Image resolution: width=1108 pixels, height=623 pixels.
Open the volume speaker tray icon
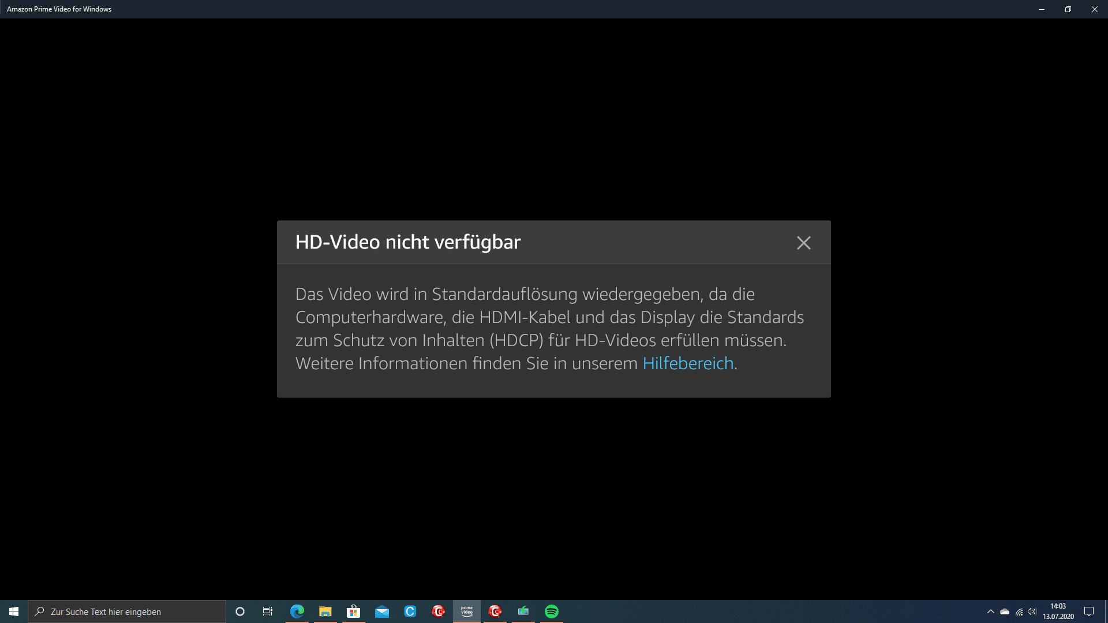pyautogui.click(x=1032, y=611)
